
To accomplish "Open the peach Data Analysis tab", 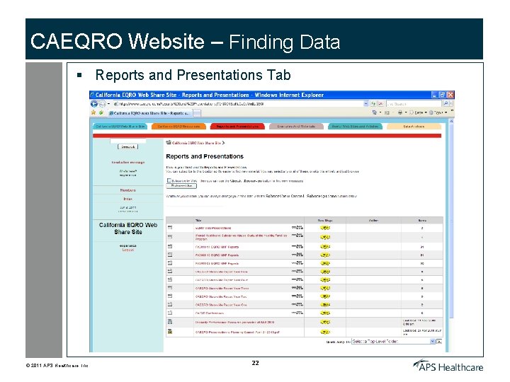I will tap(414, 127).
